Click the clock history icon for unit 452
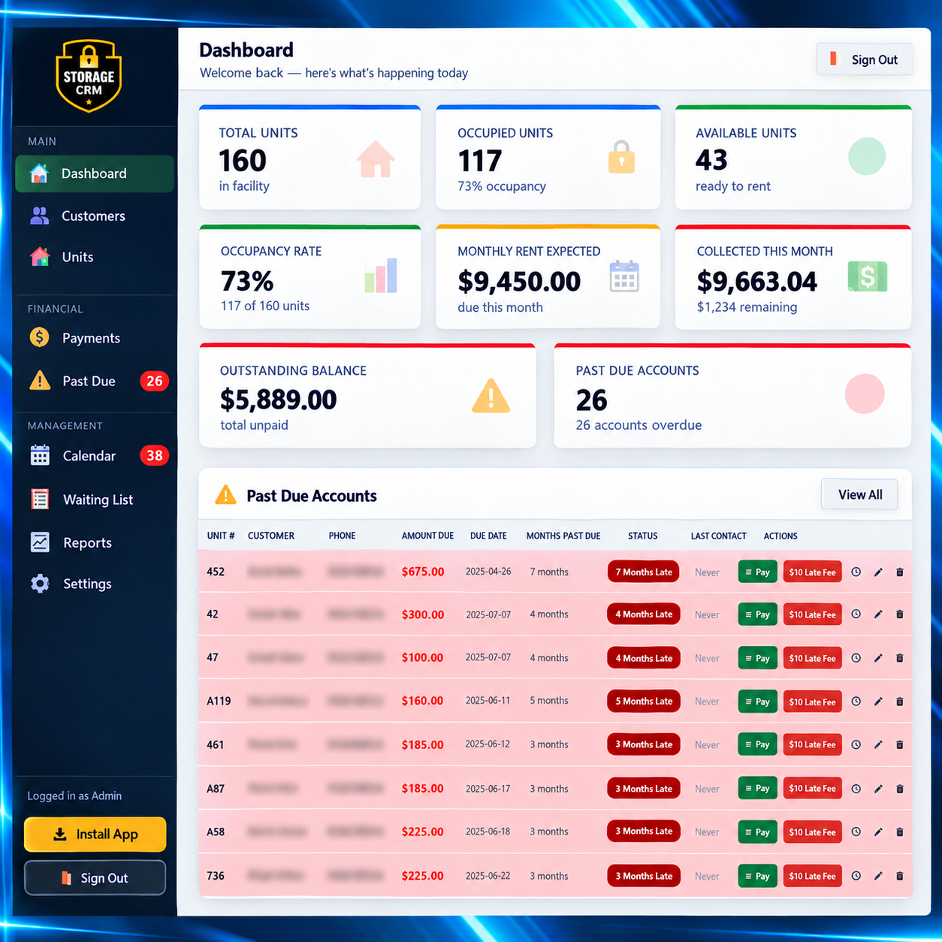 point(856,572)
